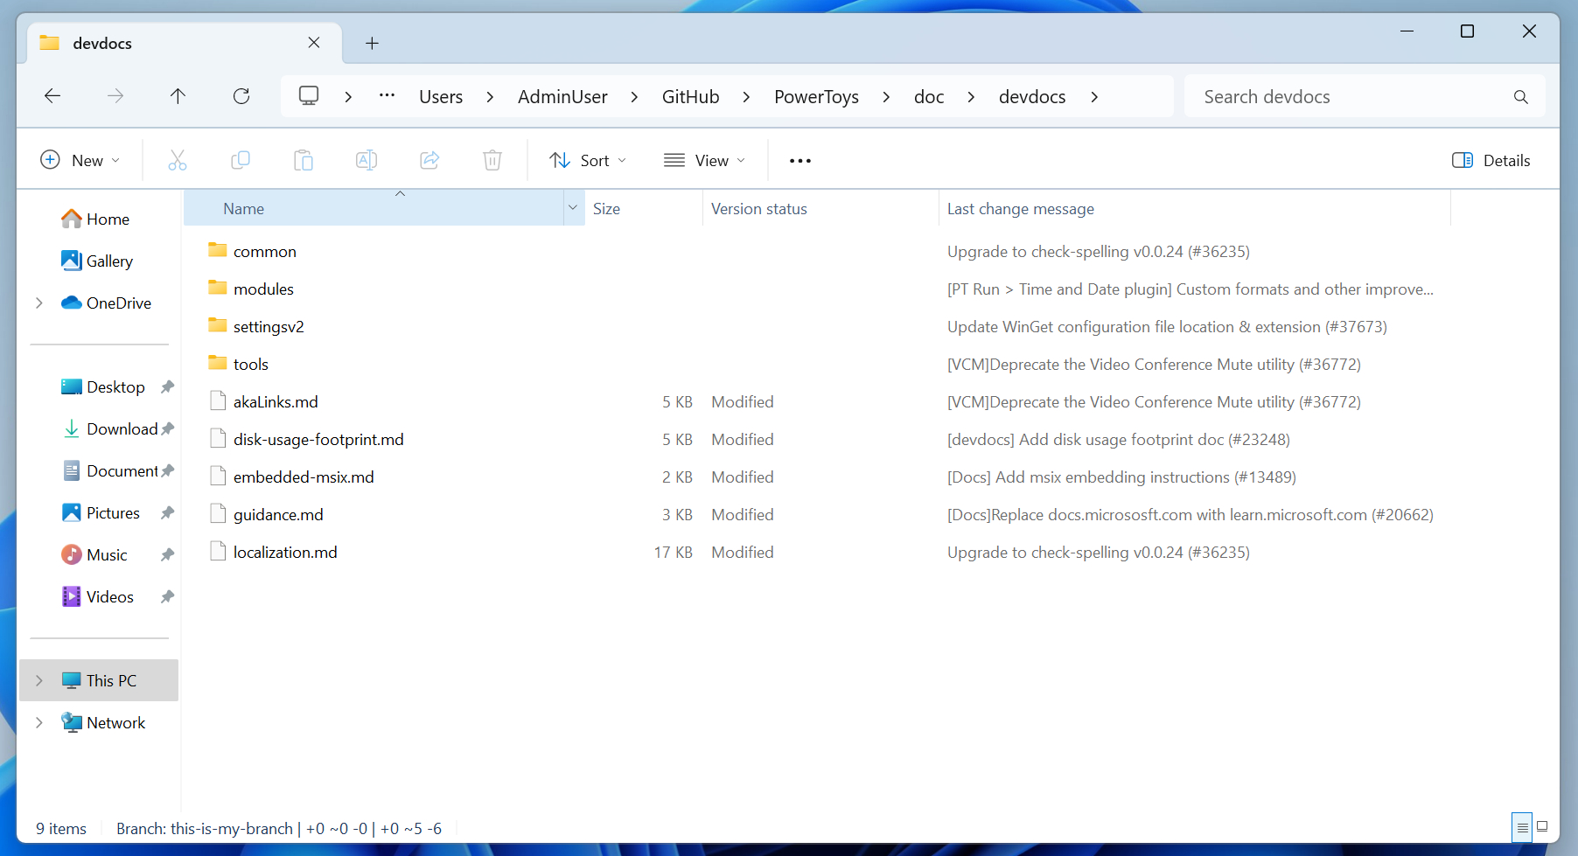Viewport: 1578px width, 856px height.
Task: Refresh the devdocs folder view
Action: click(241, 96)
